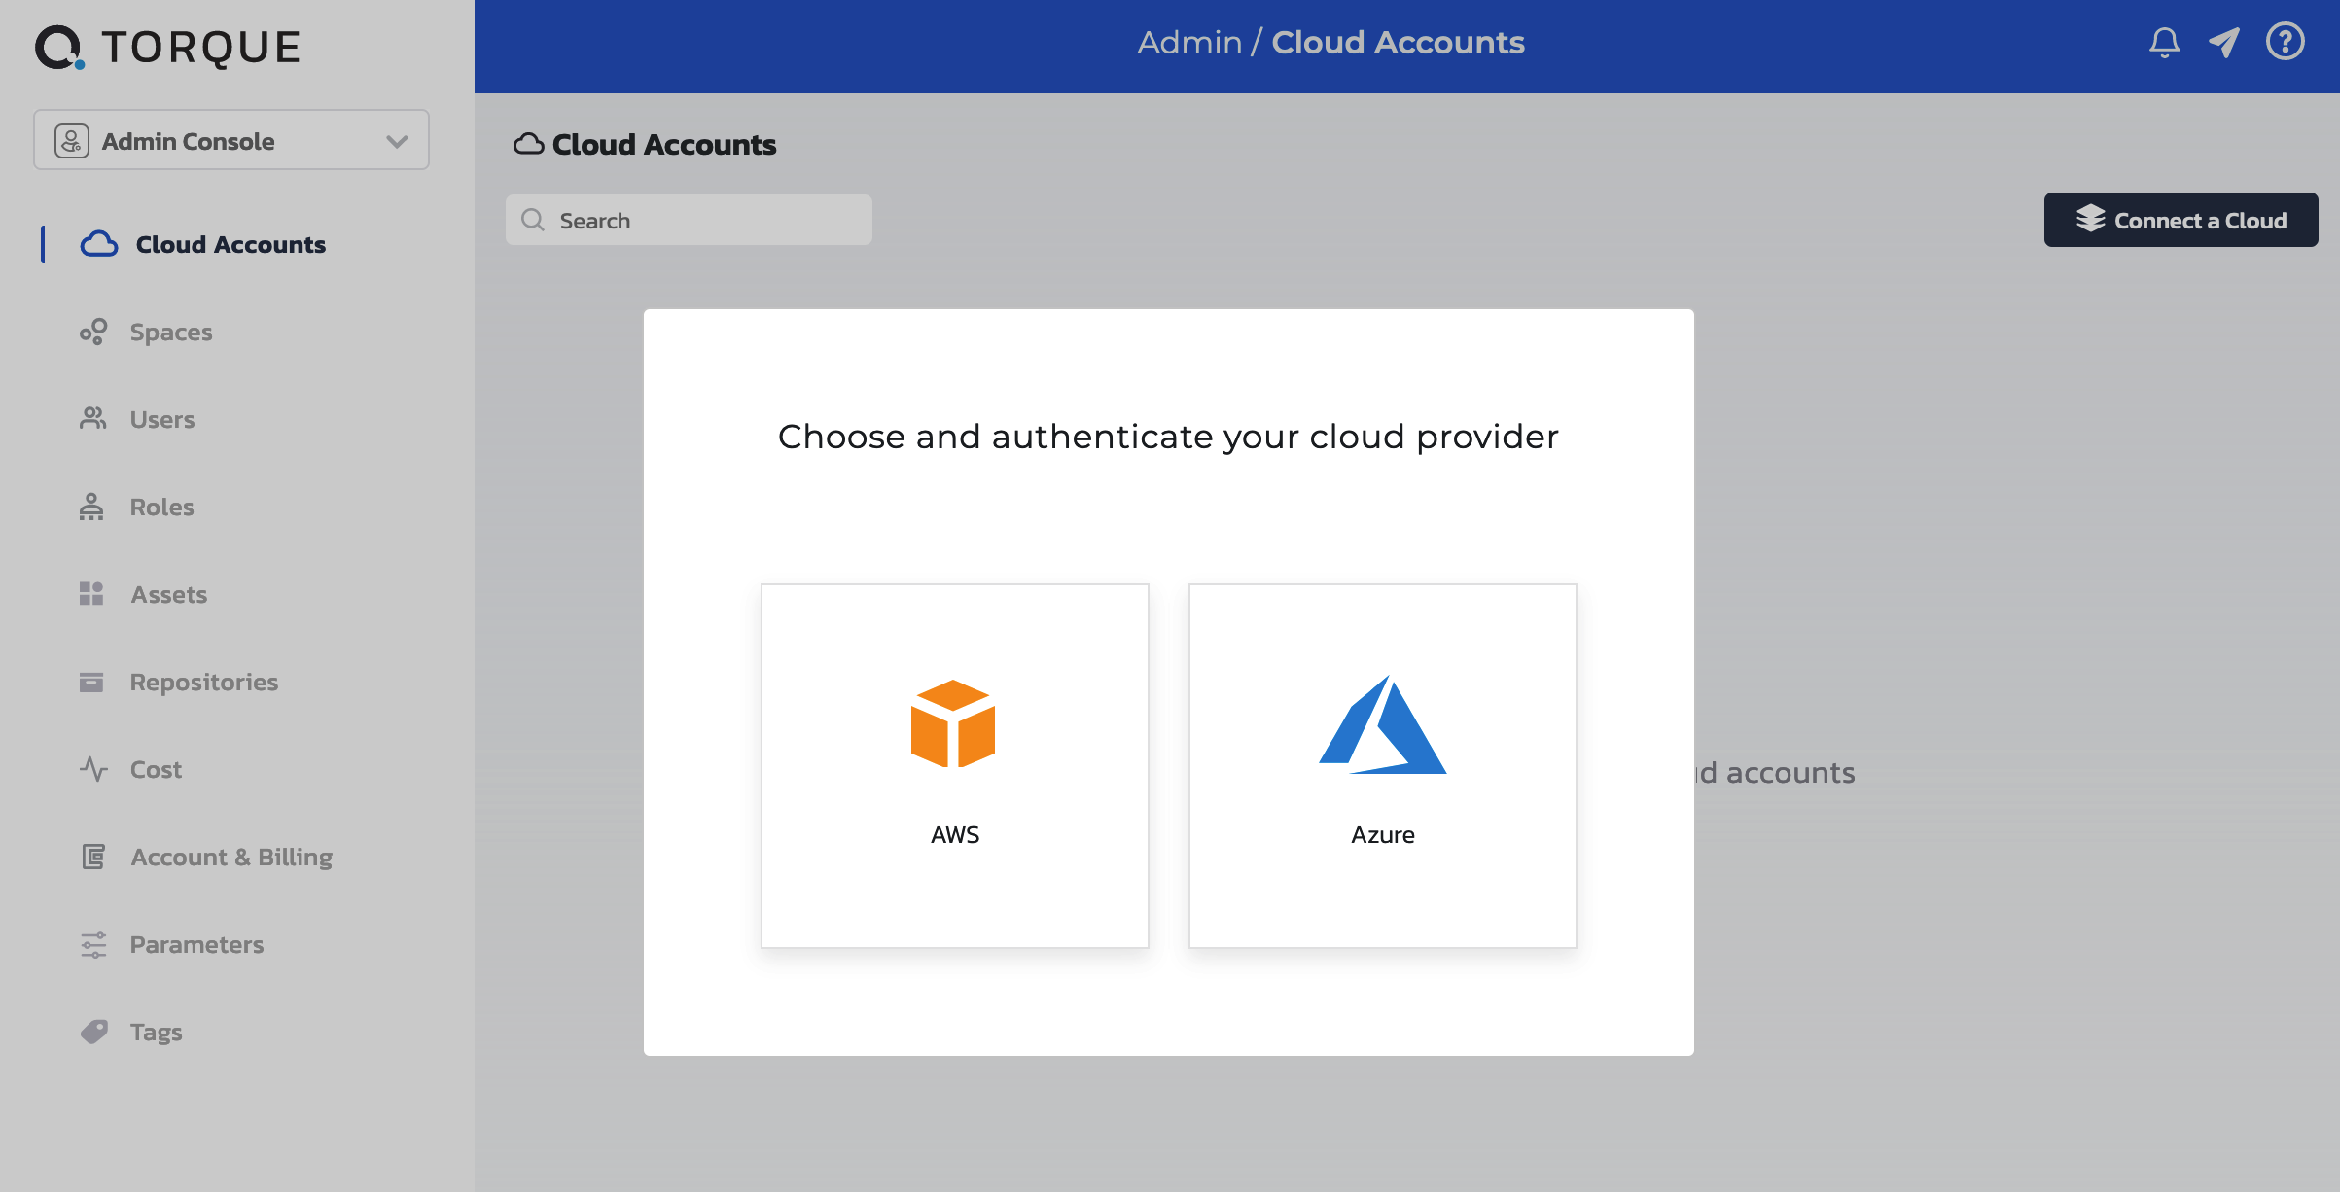2340x1192 pixels.
Task: Click the AWS label text
Action: (x=954, y=834)
